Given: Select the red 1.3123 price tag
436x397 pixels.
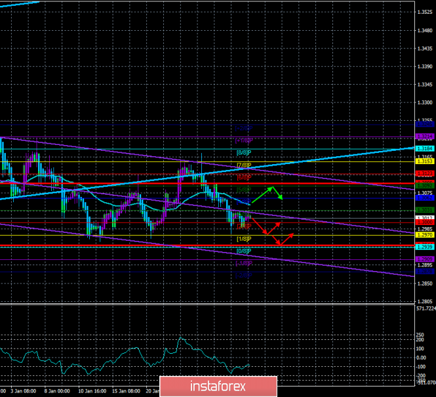Looking at the screenshot, I should [x=425, y=173].
